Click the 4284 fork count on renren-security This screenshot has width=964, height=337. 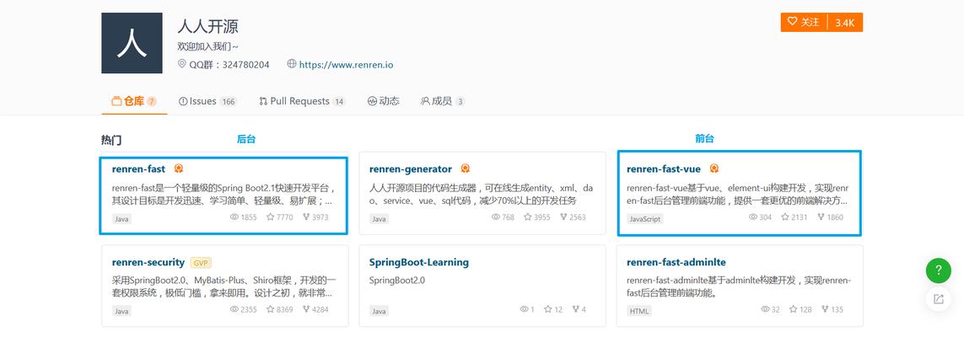pyautogui.click(x=320, y=310)
